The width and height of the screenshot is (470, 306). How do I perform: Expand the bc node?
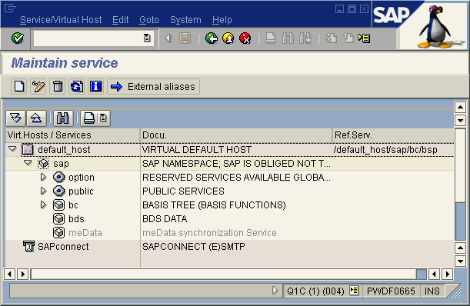(x=44, y=205)
